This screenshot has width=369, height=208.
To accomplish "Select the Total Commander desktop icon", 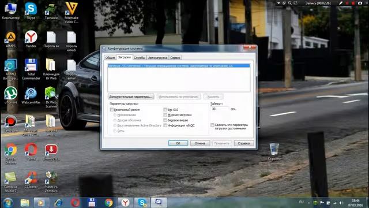I will pos(31,69).
